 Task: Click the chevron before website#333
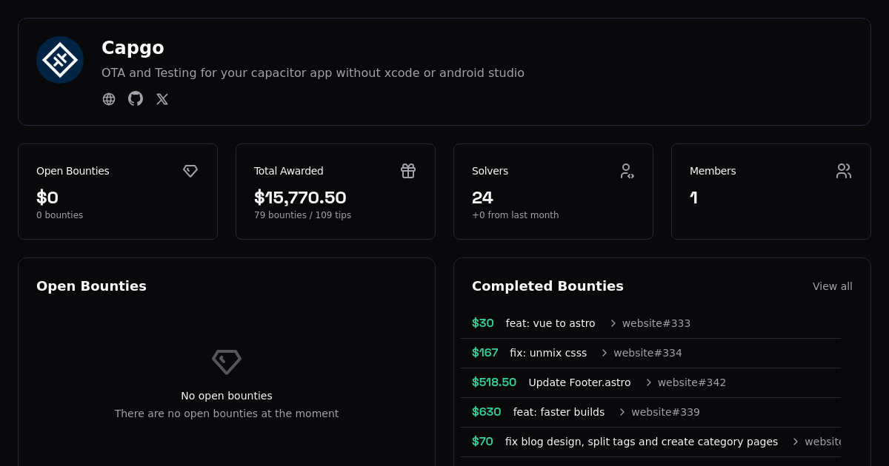tap(613, 323)
